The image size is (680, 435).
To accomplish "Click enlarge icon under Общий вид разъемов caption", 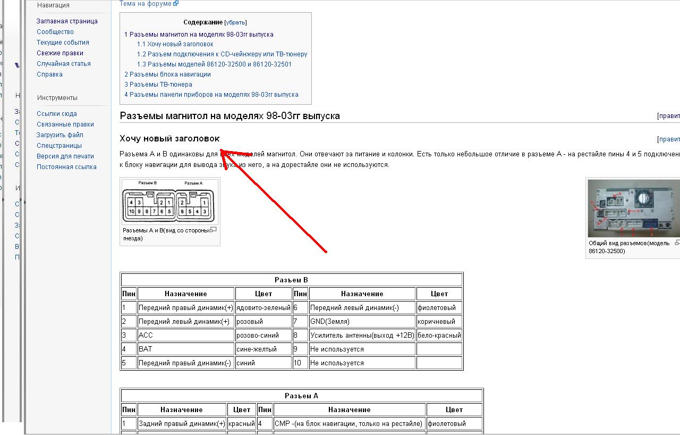I will (677, 242).
